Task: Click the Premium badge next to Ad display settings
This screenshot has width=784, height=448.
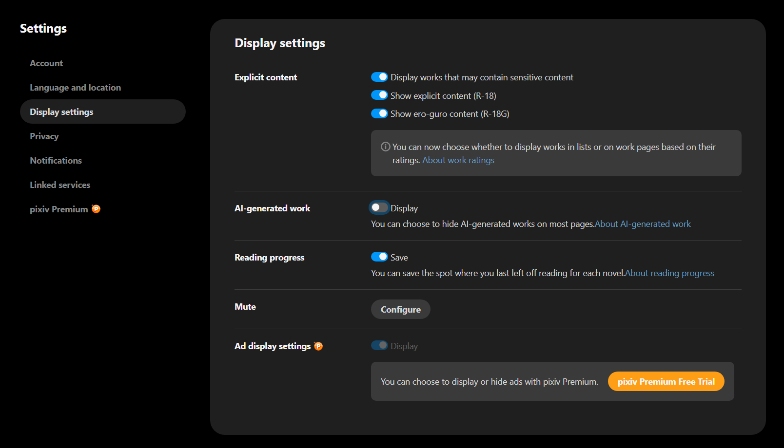Action: pos(318,346)
